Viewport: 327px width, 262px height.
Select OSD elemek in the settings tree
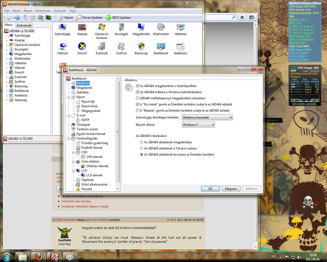point(95,157)
